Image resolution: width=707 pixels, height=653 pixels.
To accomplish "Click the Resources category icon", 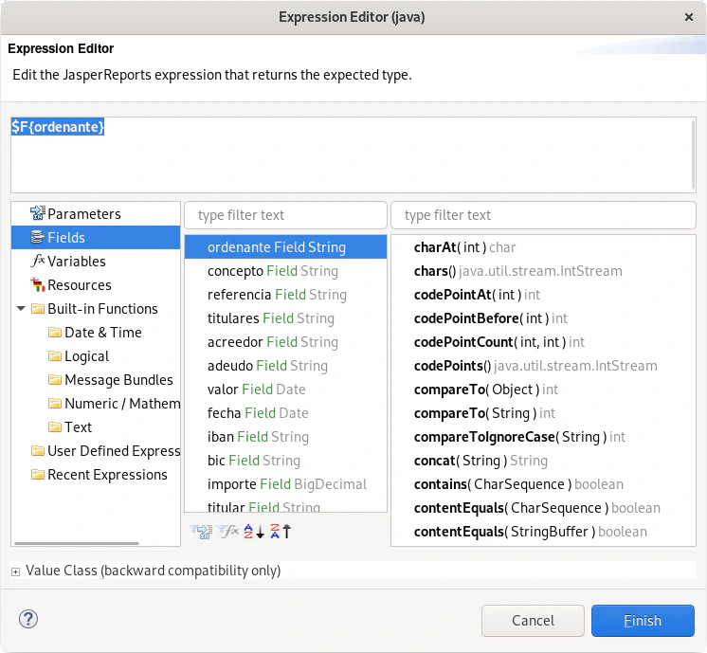I will [38, 285].
